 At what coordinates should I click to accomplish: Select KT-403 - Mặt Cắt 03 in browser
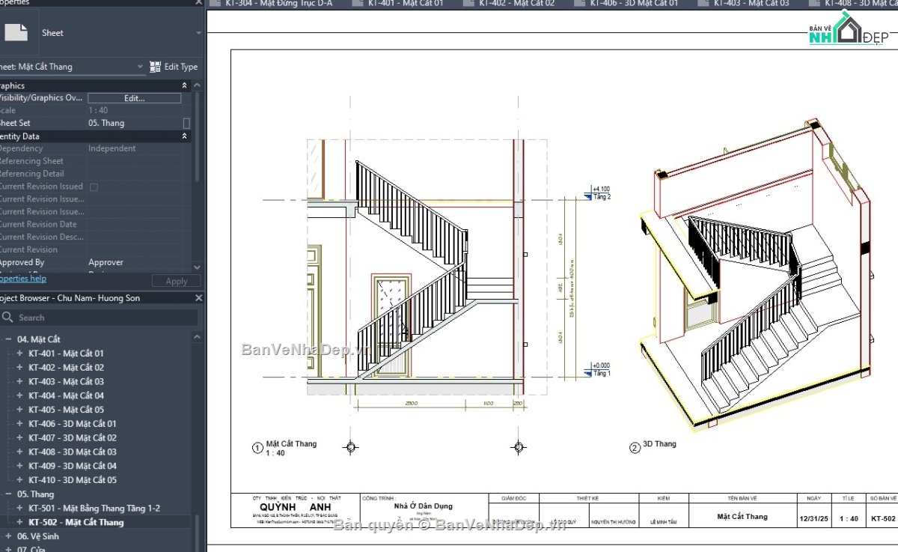click(66, 382)
